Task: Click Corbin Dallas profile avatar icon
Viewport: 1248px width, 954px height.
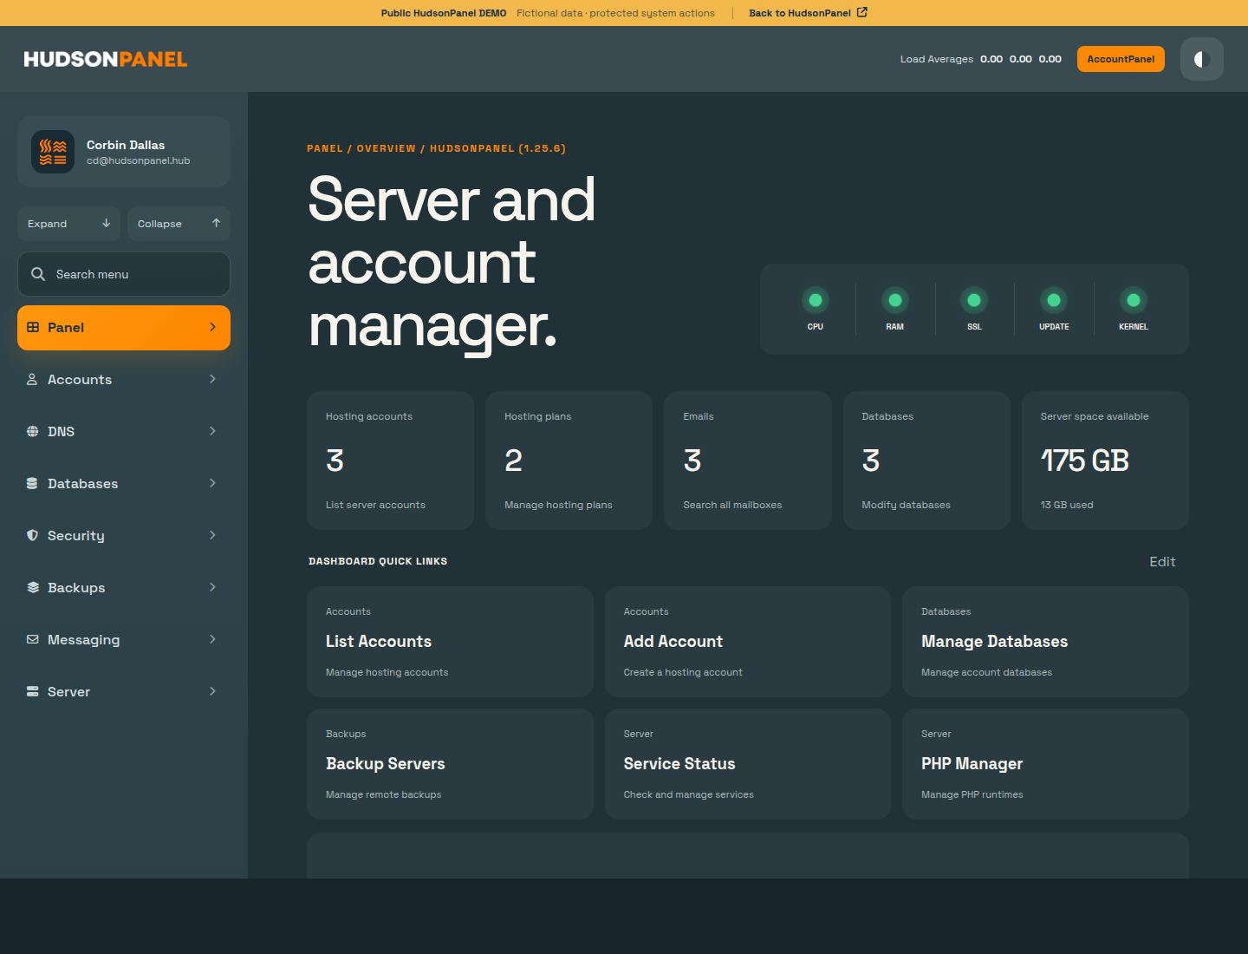Action: [53, 152]
